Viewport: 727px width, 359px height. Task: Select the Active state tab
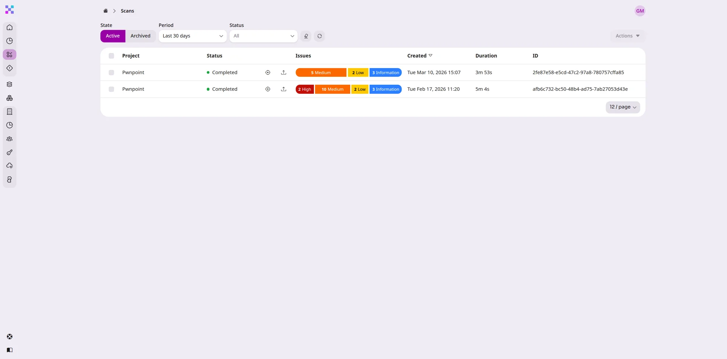113,36
